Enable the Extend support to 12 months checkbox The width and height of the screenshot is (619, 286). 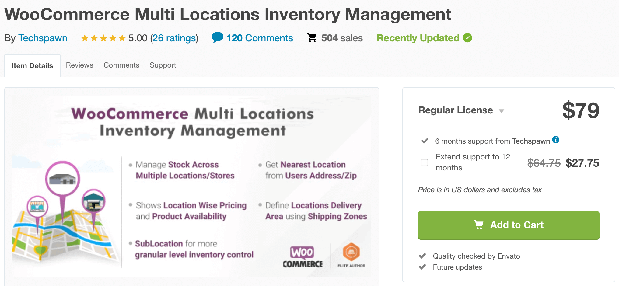click(424, 162)
